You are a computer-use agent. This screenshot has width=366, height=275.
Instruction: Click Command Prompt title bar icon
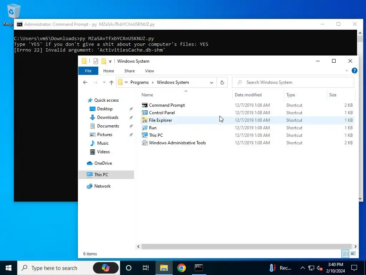click(x=20, y=24)
